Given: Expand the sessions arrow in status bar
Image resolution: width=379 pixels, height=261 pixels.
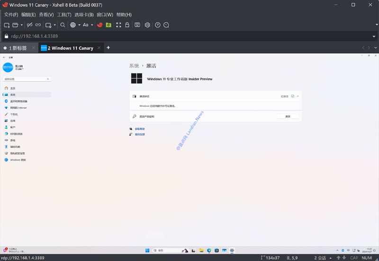Looking at the screenshot, I should [x=330, y=258].
